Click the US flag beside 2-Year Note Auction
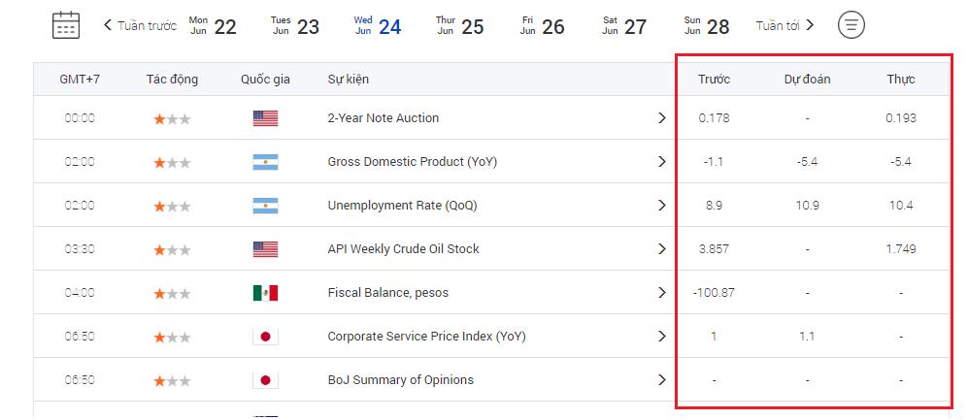This screenshot has height=420, width=968. [265, 118]
